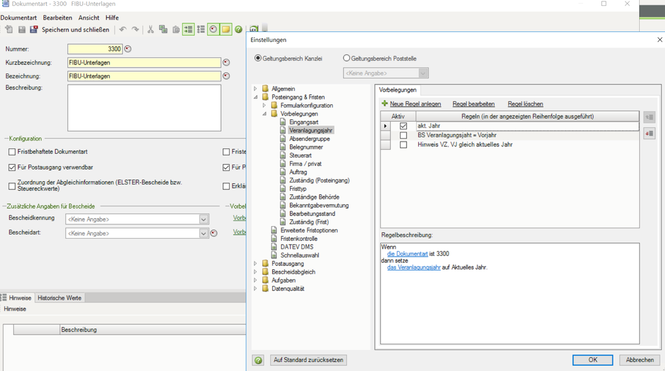Click the history icon beside Kurzbezeichnung field
This screenshot has width=665, height=371.
click(x=226, y=62)
